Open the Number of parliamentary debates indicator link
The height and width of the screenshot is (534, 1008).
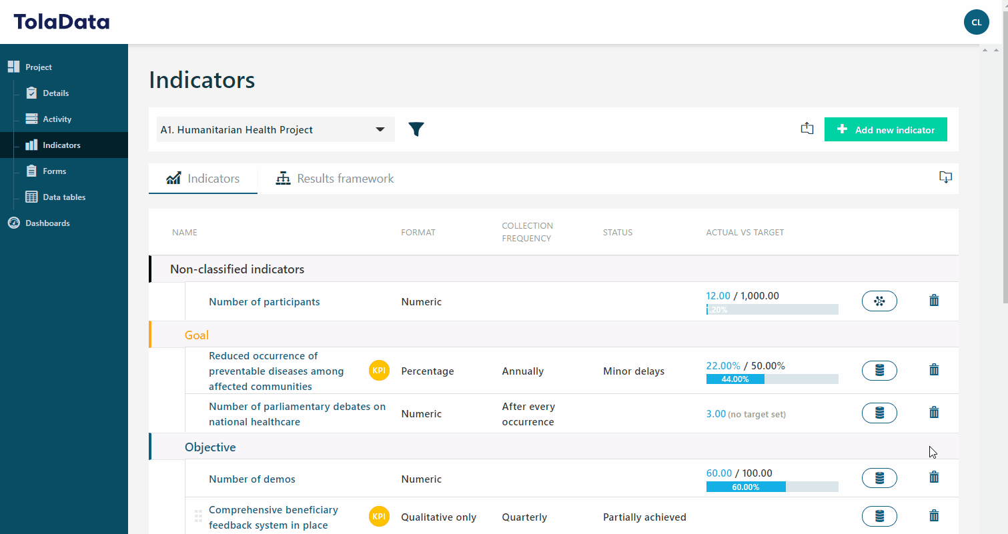[298, 413]
